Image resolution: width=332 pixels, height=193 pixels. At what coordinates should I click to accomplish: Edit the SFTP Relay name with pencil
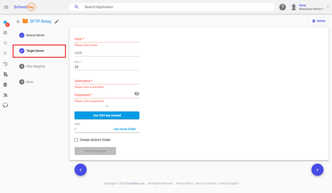[x=56, y=21]
